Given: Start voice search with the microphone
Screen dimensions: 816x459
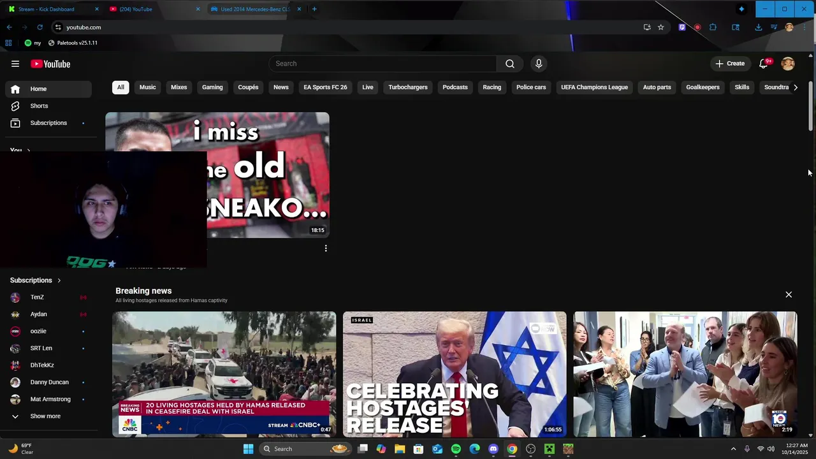Looking at the screenshot, I should coord(539,64).
